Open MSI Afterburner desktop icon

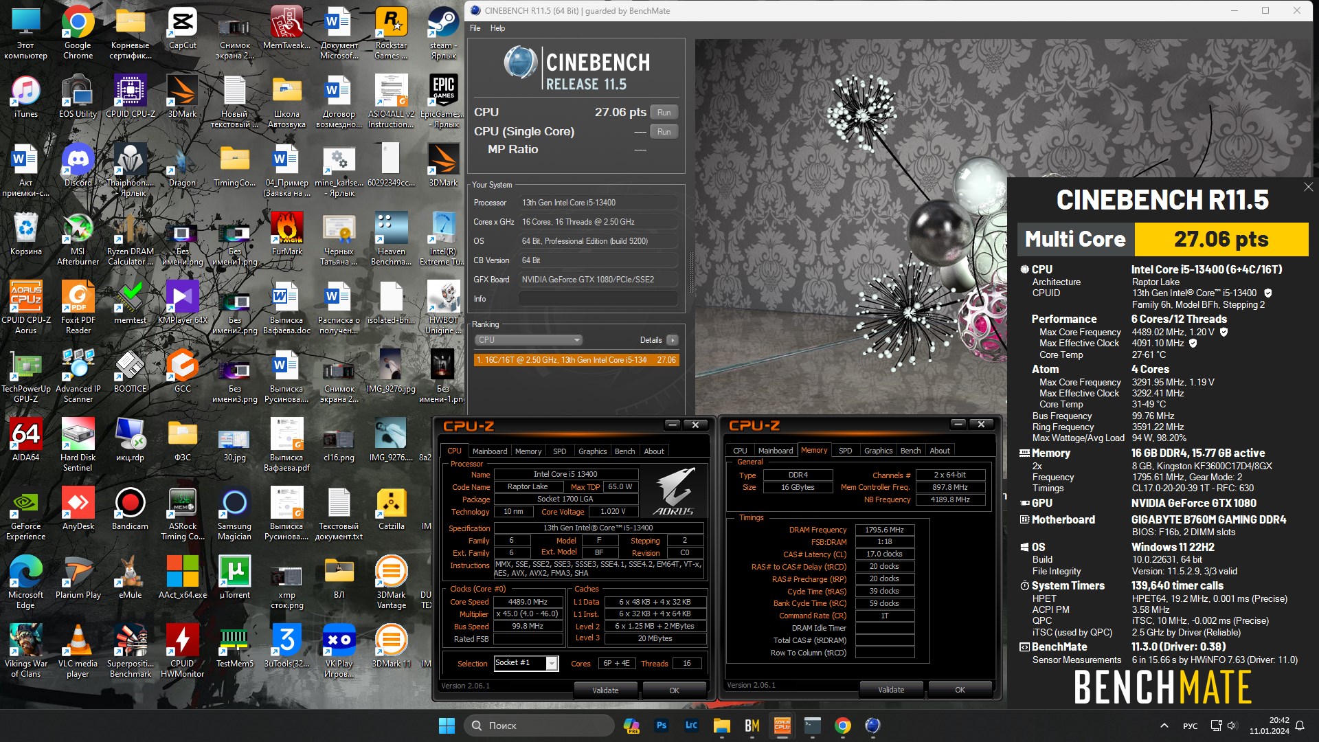click(78, 238)
